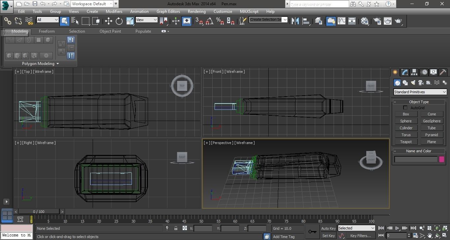Click the Pyramid button
The width and height of the screenshot is (450, 240).
432,135
